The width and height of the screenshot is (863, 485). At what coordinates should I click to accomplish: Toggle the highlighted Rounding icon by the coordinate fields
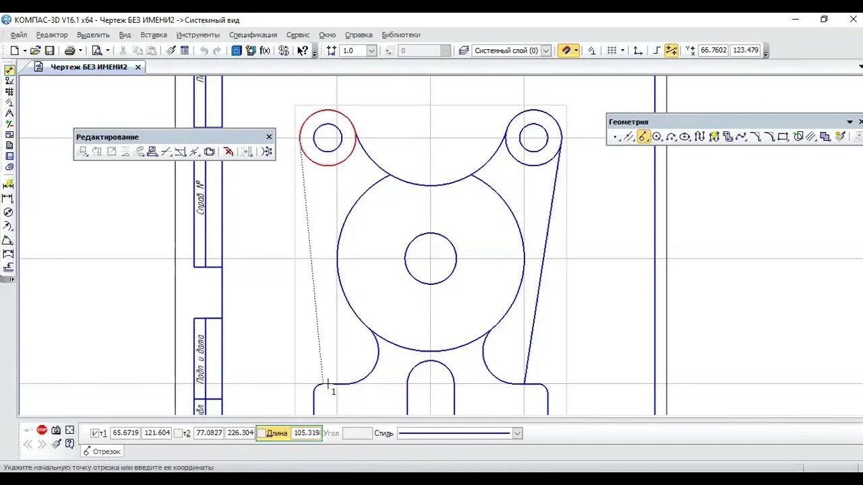pos(672,51)
